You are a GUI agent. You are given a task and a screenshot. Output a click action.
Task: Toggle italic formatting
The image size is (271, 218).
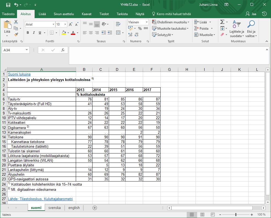click(34, 33)
